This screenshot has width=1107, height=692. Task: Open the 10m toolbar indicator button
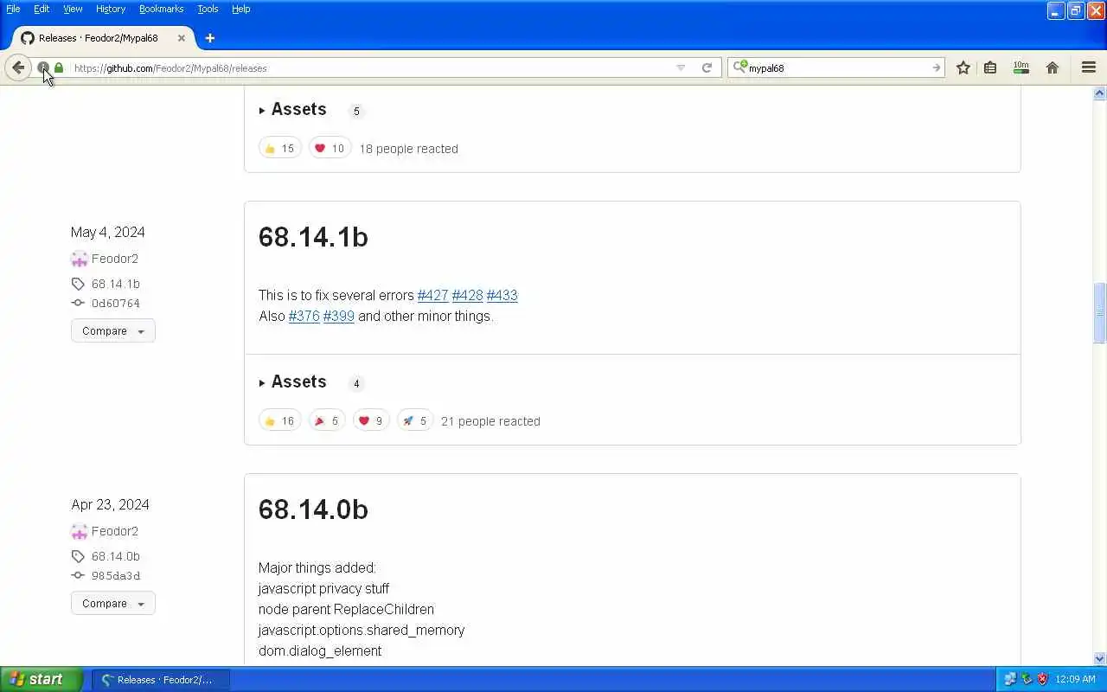[x=1021, y=67]
